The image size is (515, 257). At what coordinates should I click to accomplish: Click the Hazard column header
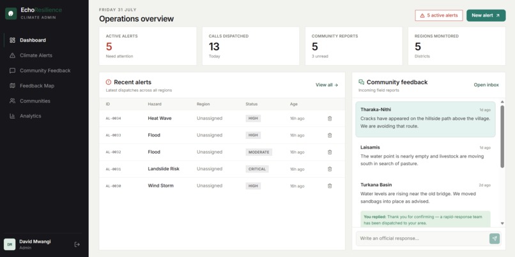[x=155, y=104]
